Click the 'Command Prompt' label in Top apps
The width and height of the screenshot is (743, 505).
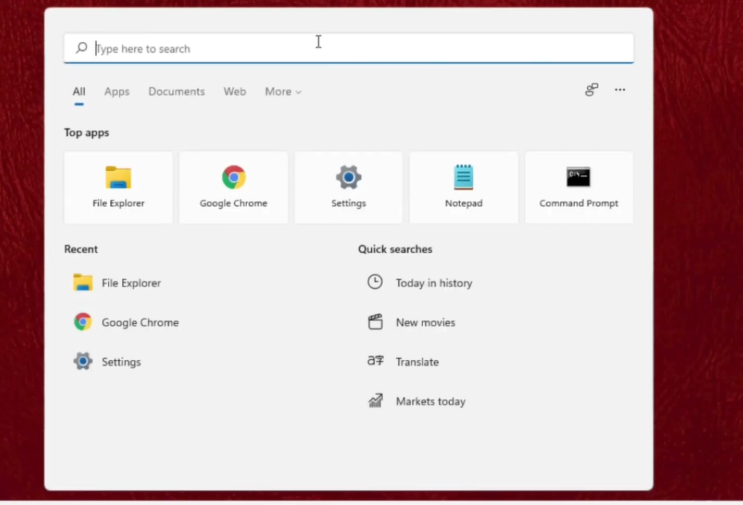pos(579,203)
